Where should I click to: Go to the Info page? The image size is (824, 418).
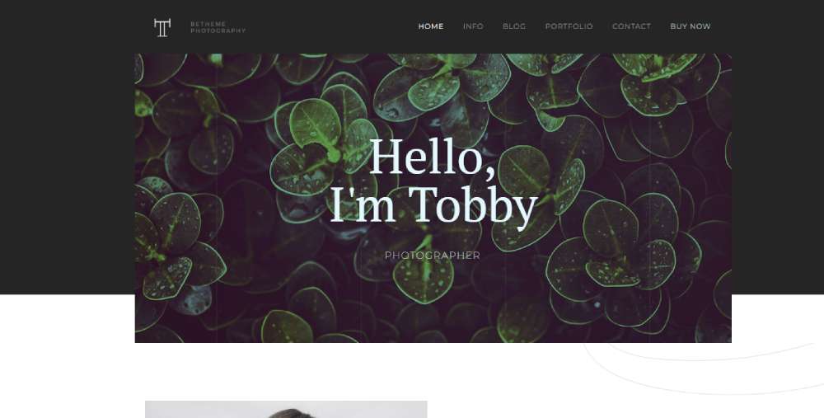[473, 26]
